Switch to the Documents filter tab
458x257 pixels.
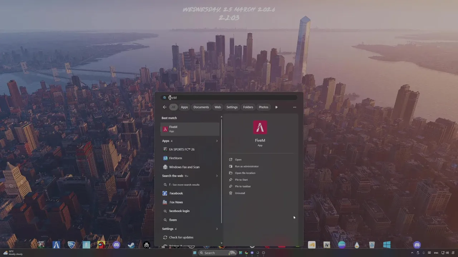pyautogui.click(x=201, y=107)
